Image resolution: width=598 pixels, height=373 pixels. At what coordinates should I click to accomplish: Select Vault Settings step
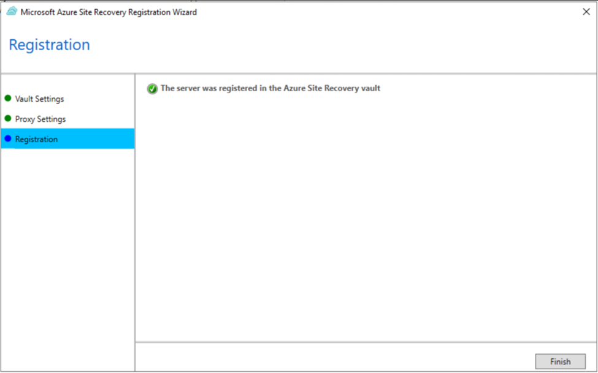pyautogui.click(x=39, y=99)
